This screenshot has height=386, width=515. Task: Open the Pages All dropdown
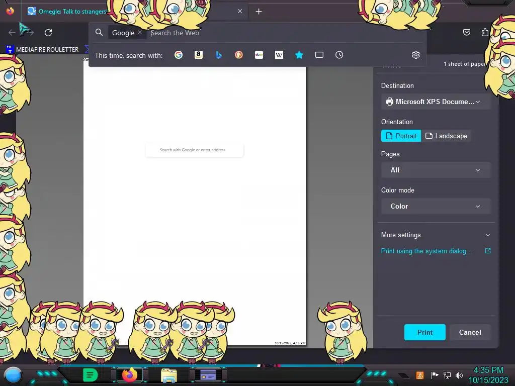coord(436,170)
